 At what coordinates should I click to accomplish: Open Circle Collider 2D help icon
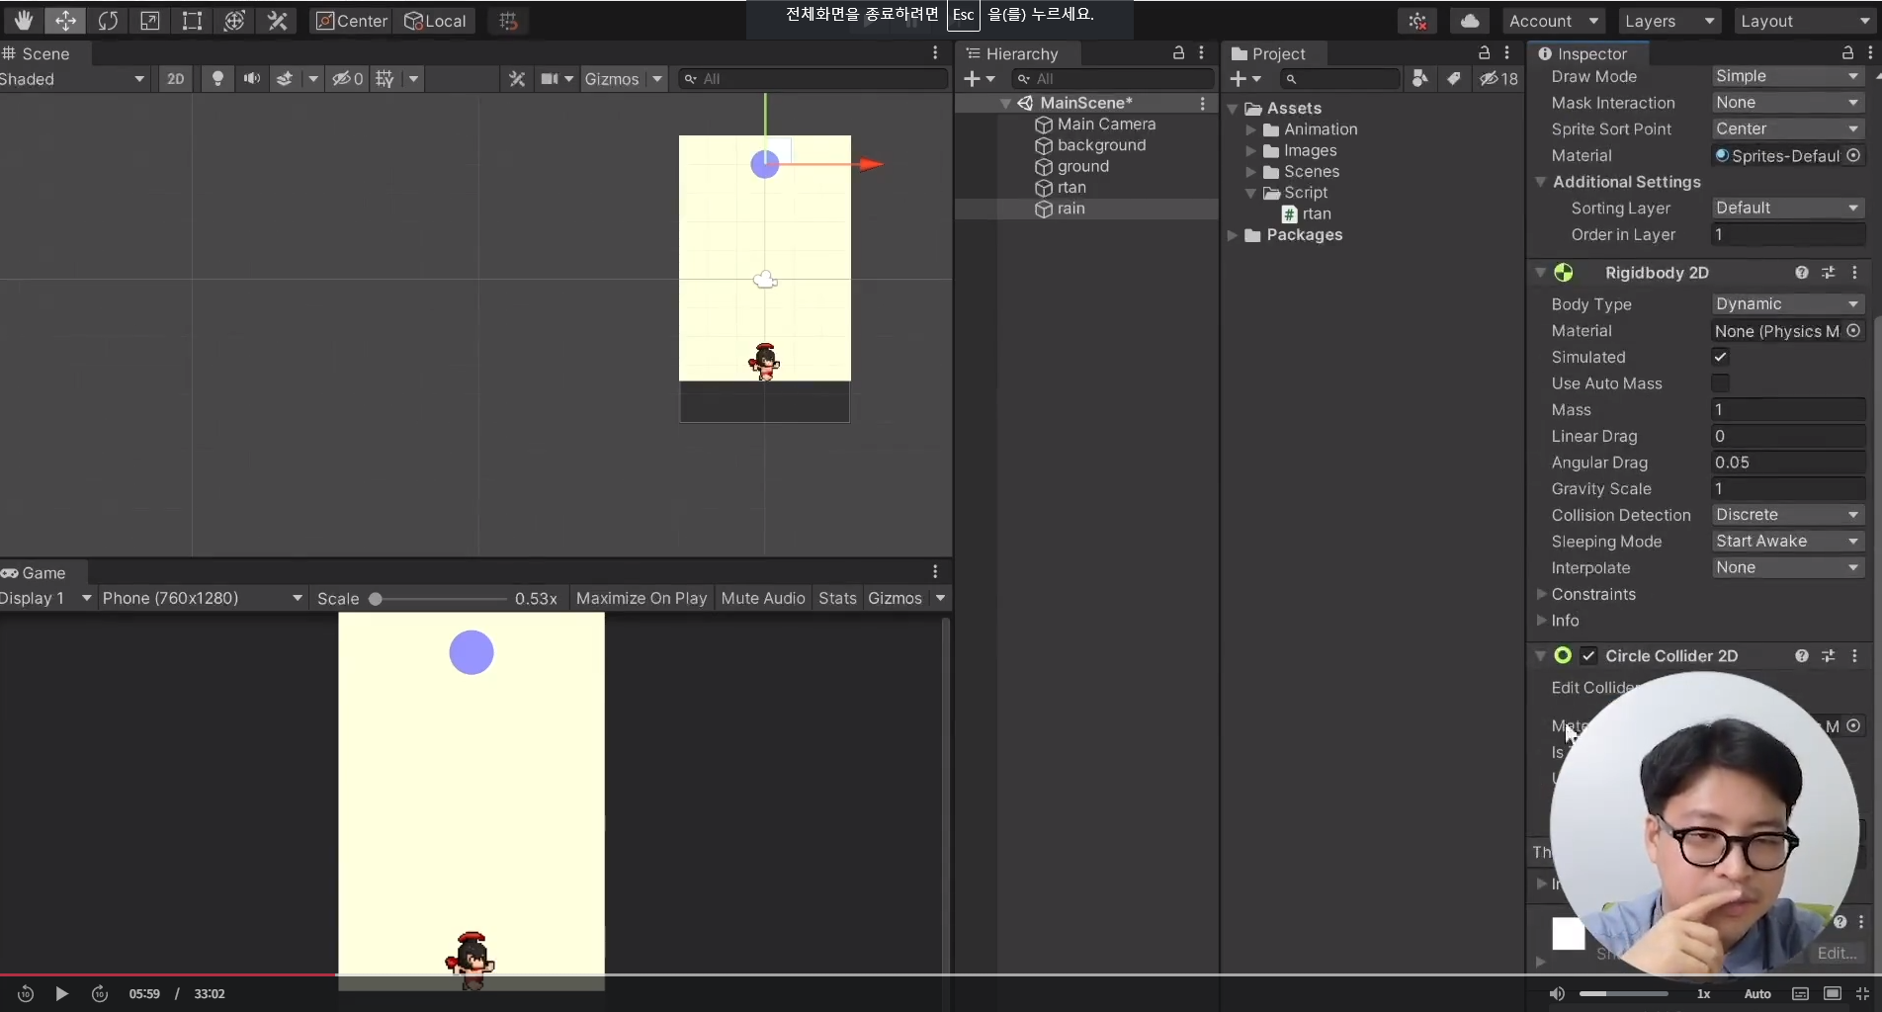pos(1802,656)
